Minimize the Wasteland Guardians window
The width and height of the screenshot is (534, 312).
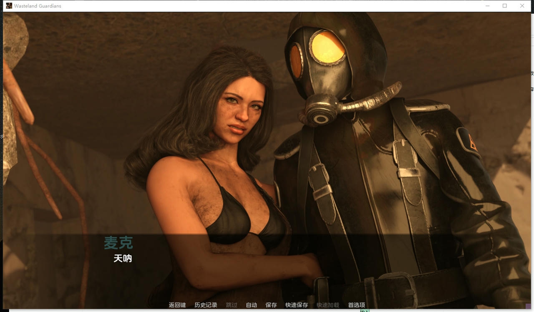pos(487,5)
